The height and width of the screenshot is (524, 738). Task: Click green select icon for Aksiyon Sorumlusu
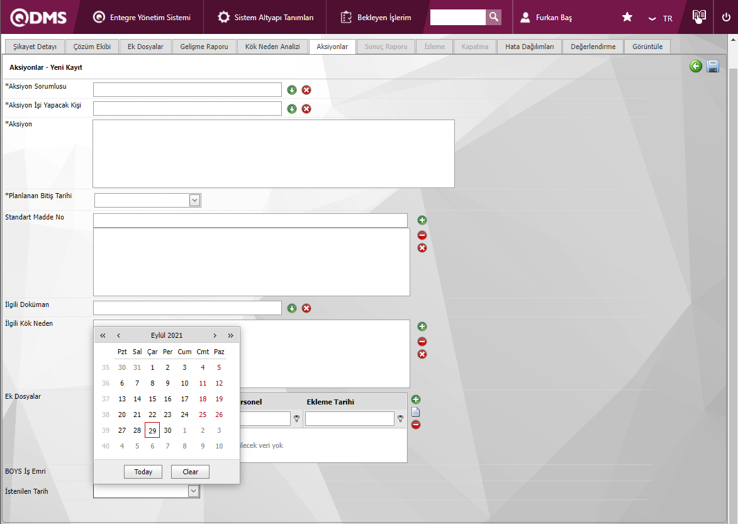[292, 90]
